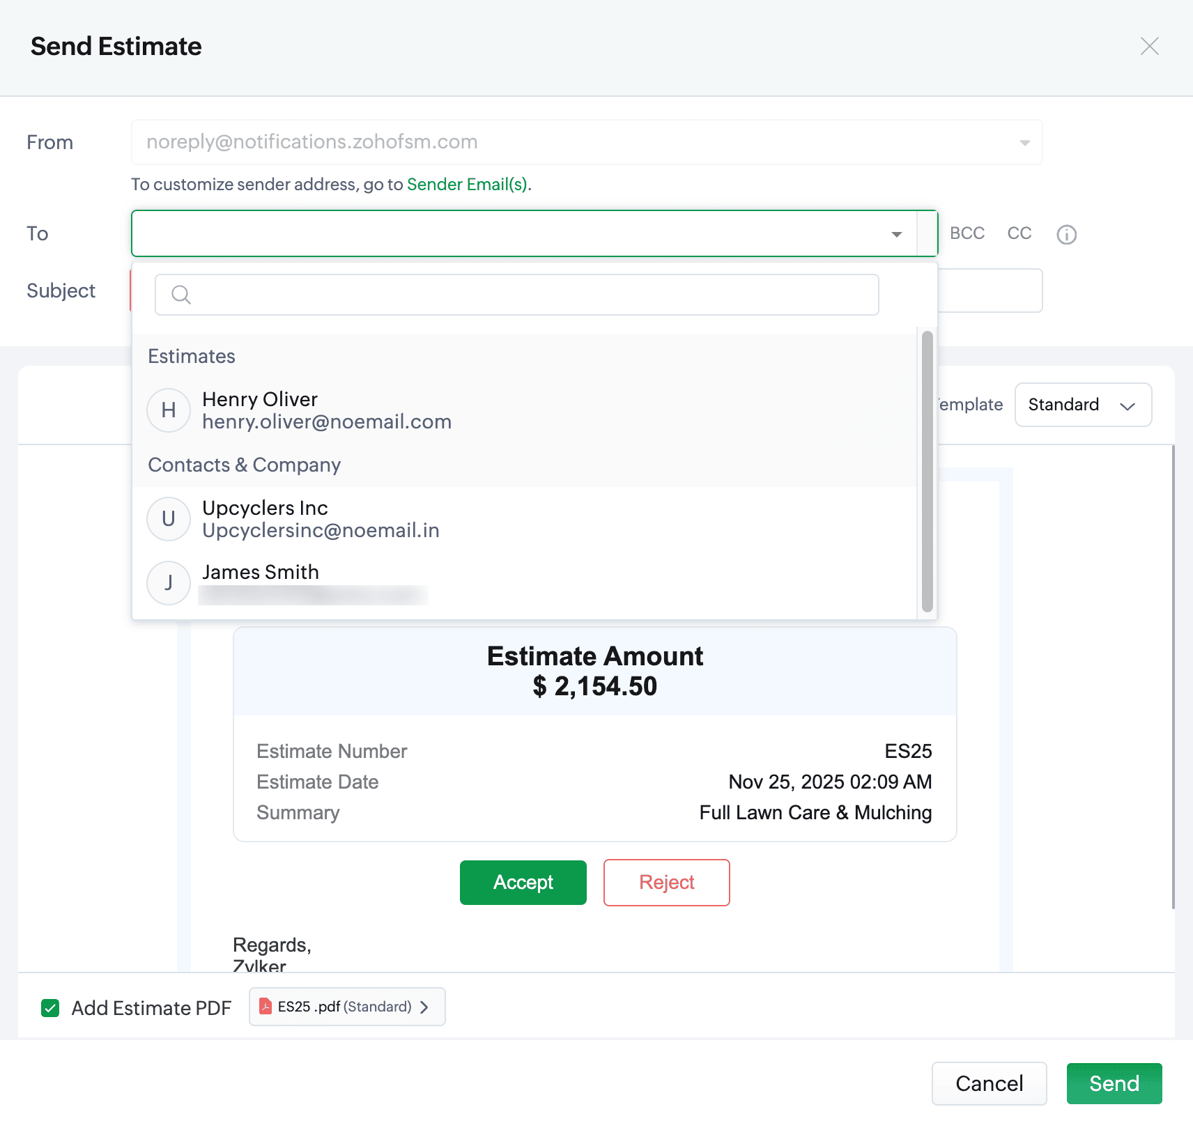Click Upcyclers Inc U avatar icon
The width and height of the screenshot is (1193, 1123).
pyautogui.click(x=169, y=519)
